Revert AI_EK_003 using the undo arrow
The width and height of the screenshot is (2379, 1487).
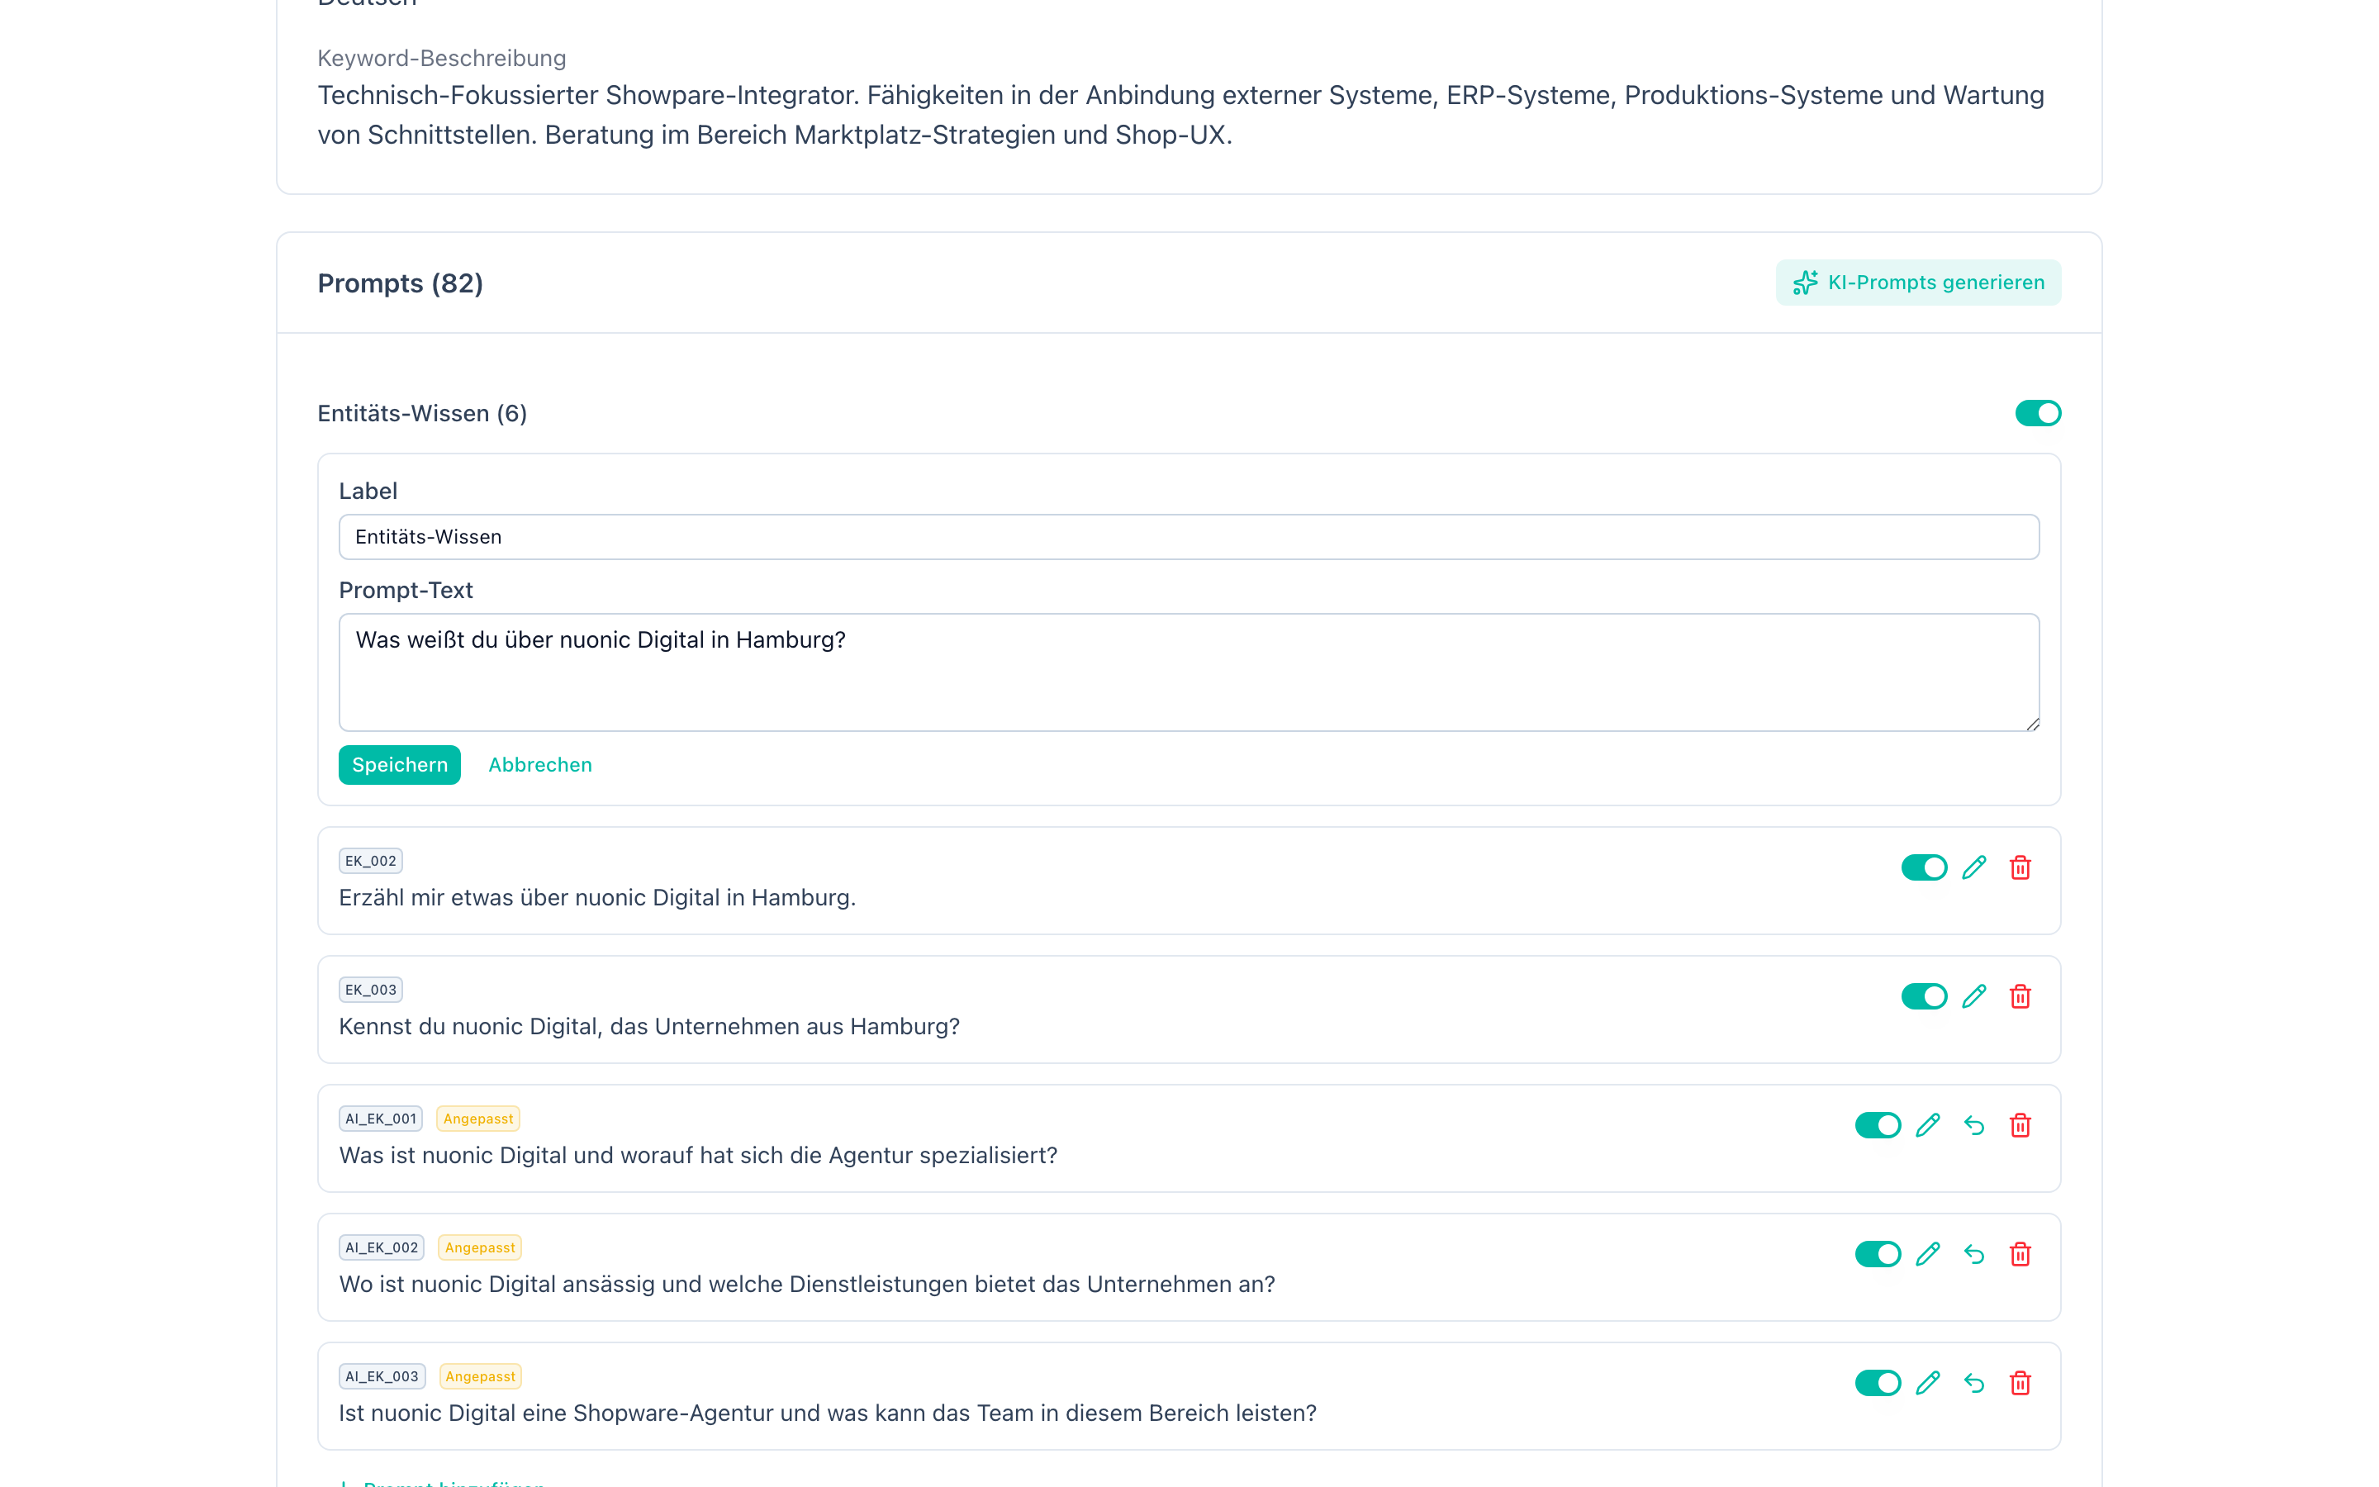click(1974, 1383)
